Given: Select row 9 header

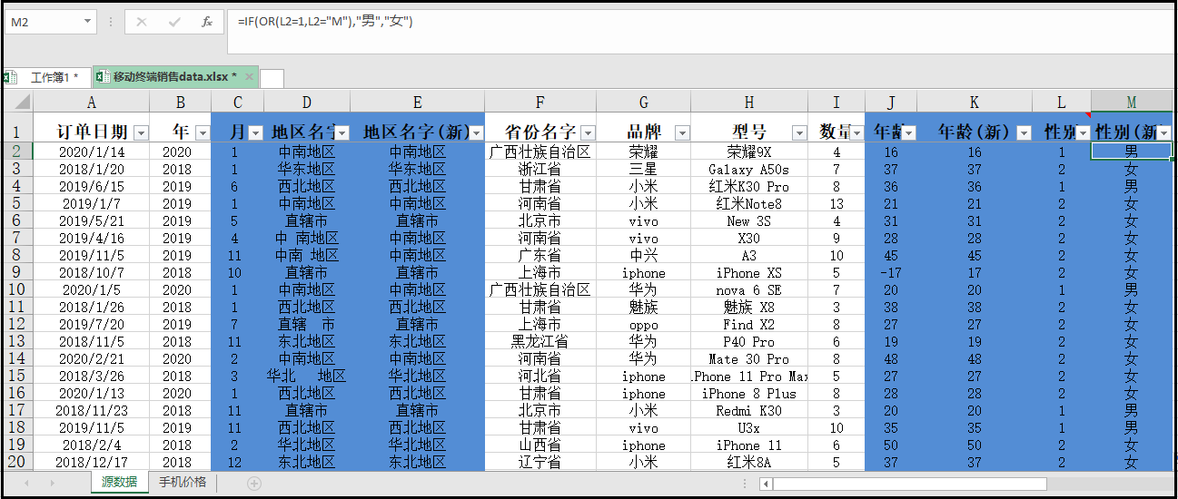Looking at the screenshot, I should tap(17, 272).
